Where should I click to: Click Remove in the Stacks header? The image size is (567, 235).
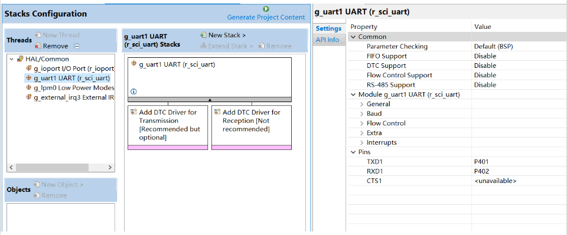tap(279, 46)
